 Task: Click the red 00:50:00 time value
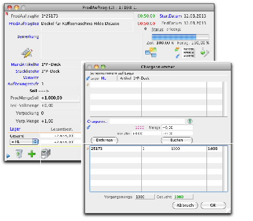click(146, 23)
